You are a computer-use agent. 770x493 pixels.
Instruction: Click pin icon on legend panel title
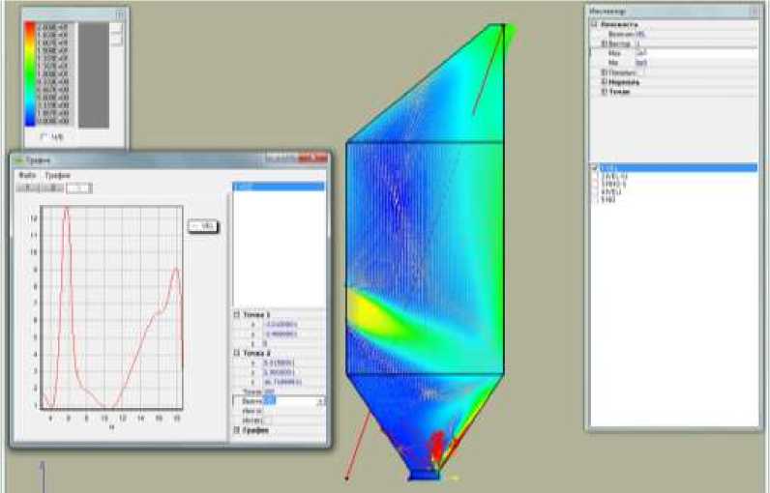[x=120, y=14]
